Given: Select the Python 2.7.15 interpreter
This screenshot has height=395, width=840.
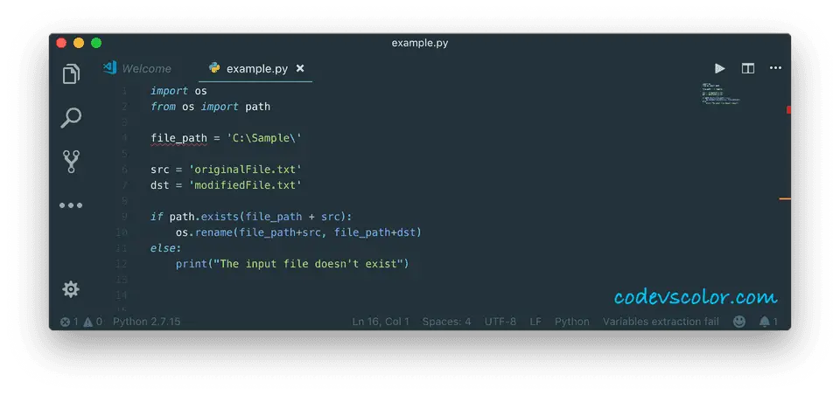Looking at the screenshot, I should (x=146, y=322).
